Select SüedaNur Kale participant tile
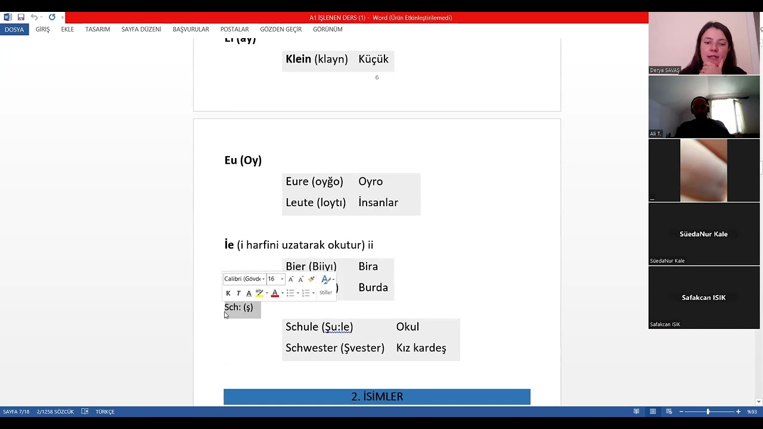Screen dimensions: 763x429 (704, 234)
